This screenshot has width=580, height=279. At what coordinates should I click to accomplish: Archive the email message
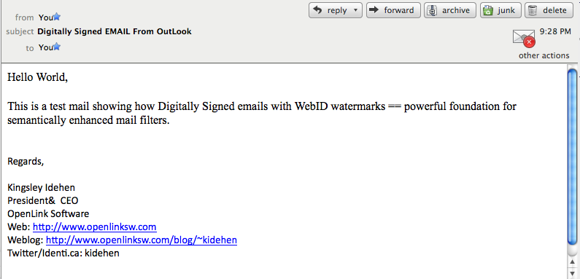(450, 10)
